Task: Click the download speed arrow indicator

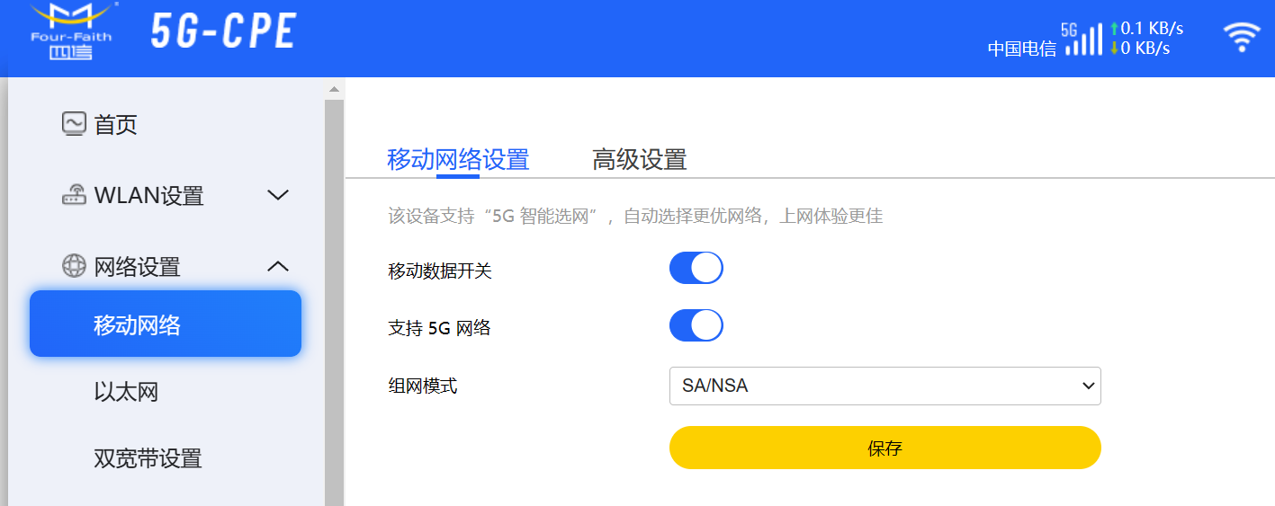Action: pos(1114,48)
